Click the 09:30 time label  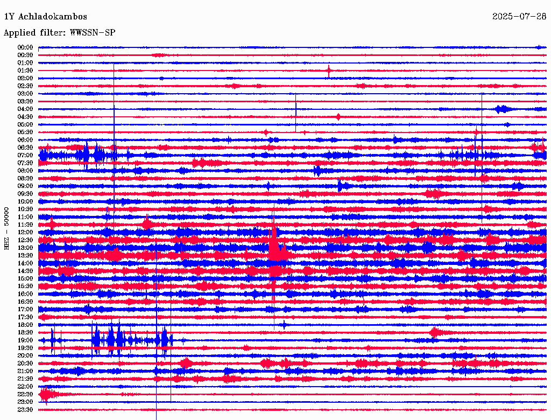pos(25,194)
